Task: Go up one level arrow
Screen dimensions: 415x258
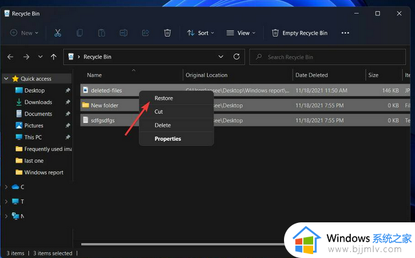Action: pos(53,57)
